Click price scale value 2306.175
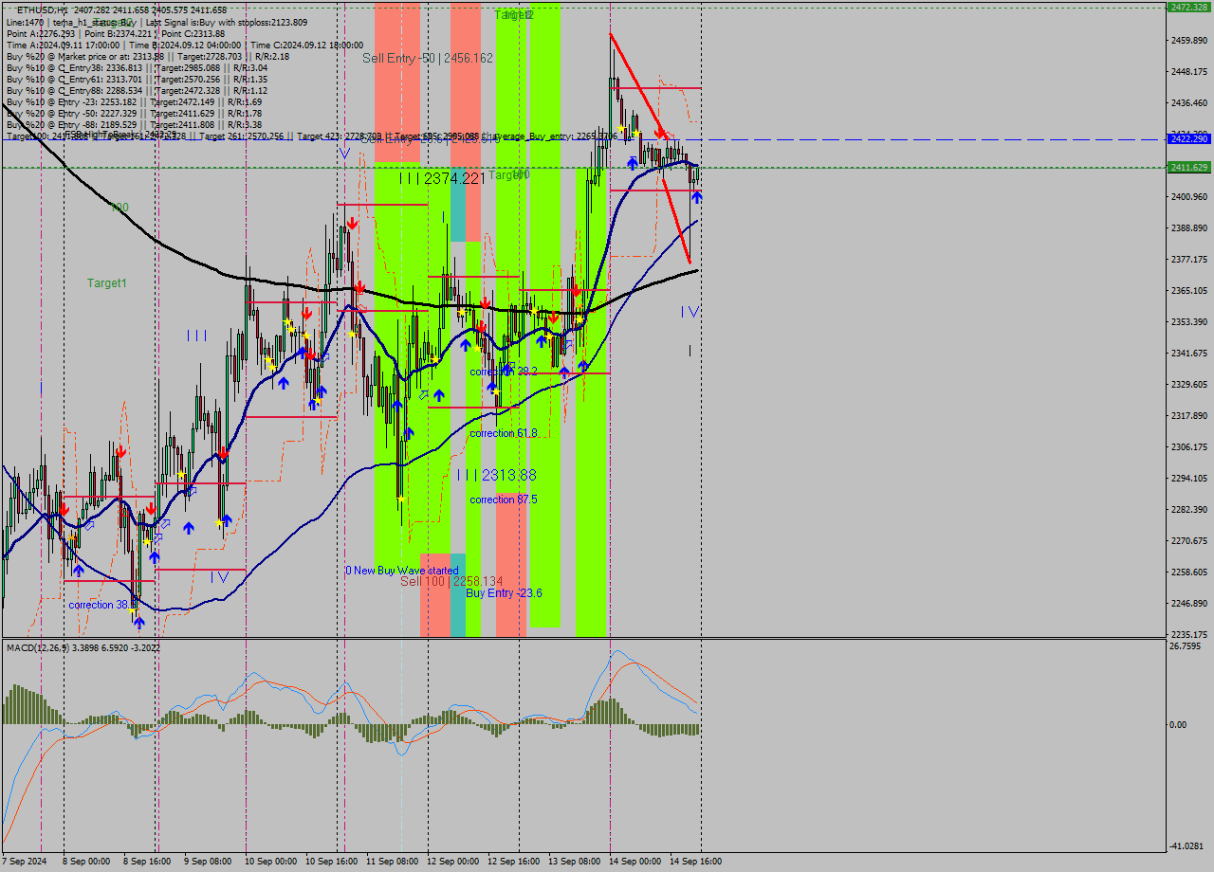Viewport: 1214px width, 872px height. pyautogui.click(x=1188, y=447)
